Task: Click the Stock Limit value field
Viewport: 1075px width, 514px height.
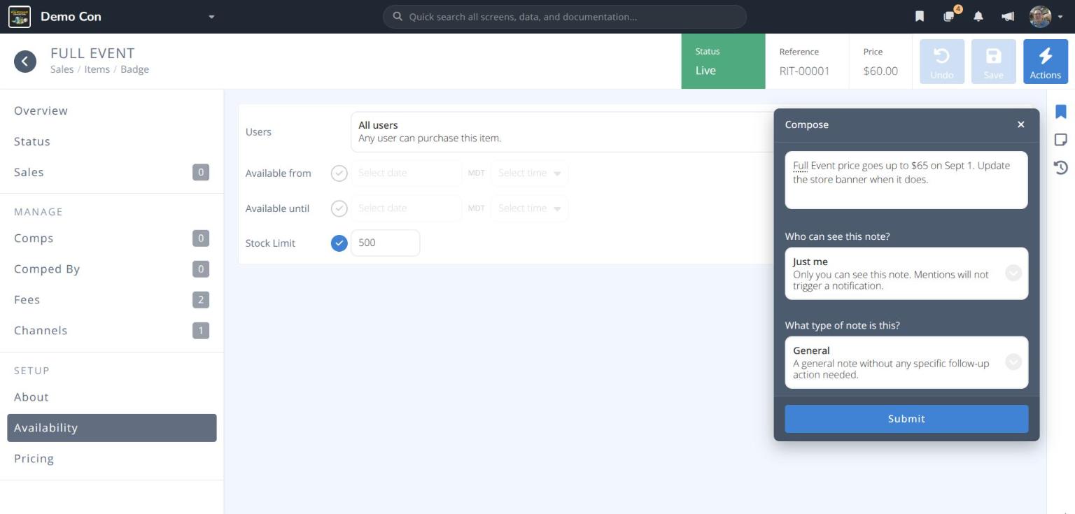Action: [385, 243]
